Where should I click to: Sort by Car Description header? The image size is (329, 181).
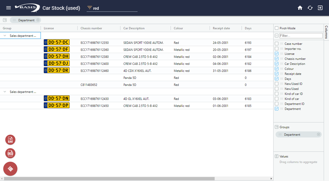pos(134,28)
